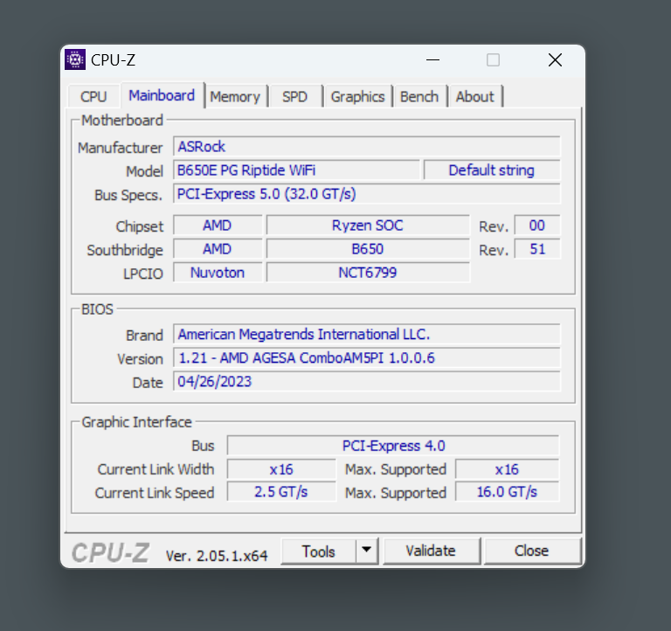Image resolution: width=671 pixels, height=631 pixels.
Task: Minimize the CPU-Z window
Action: [433, 60]
